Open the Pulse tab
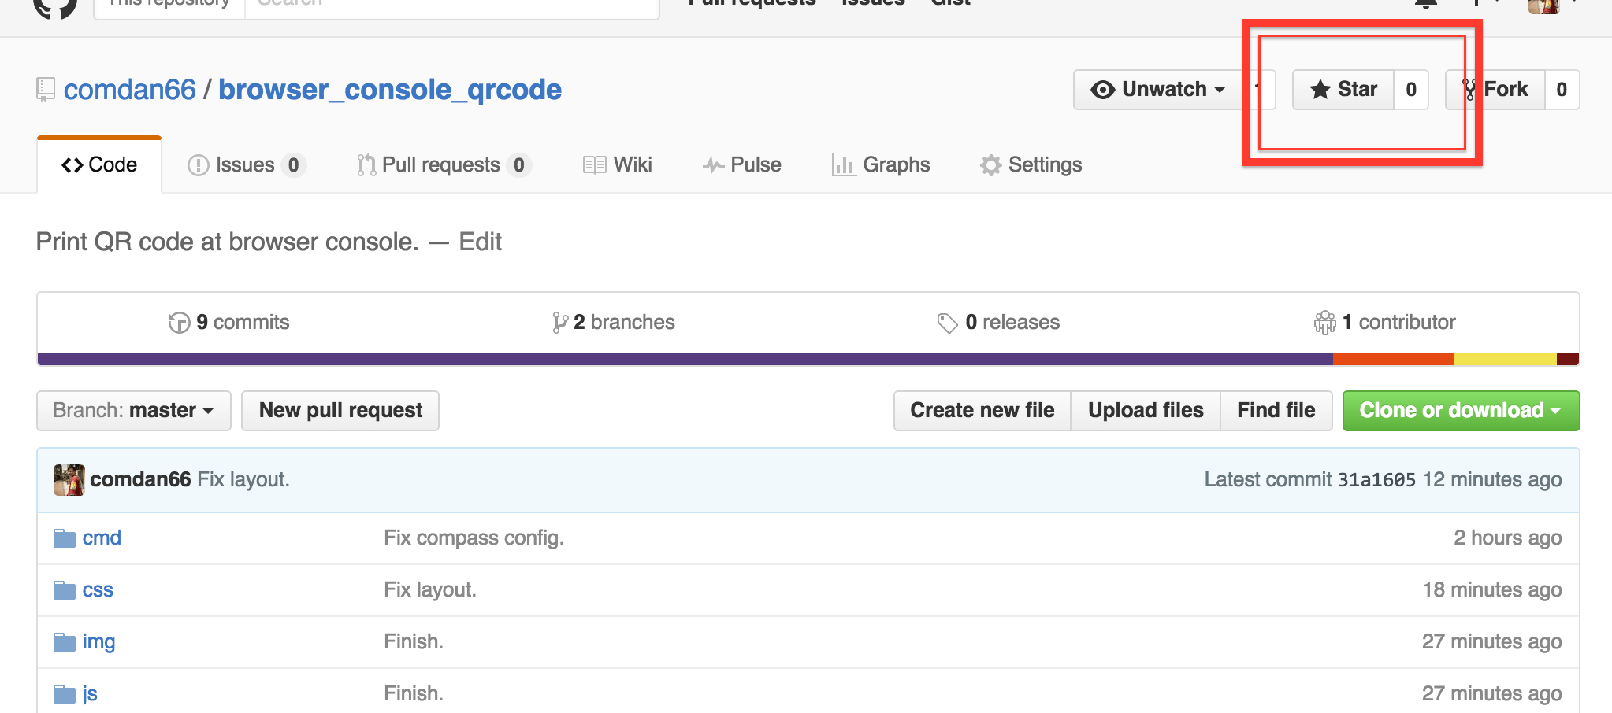Image resolution: width=1612 pixels, height=713 pixels. 742,164
